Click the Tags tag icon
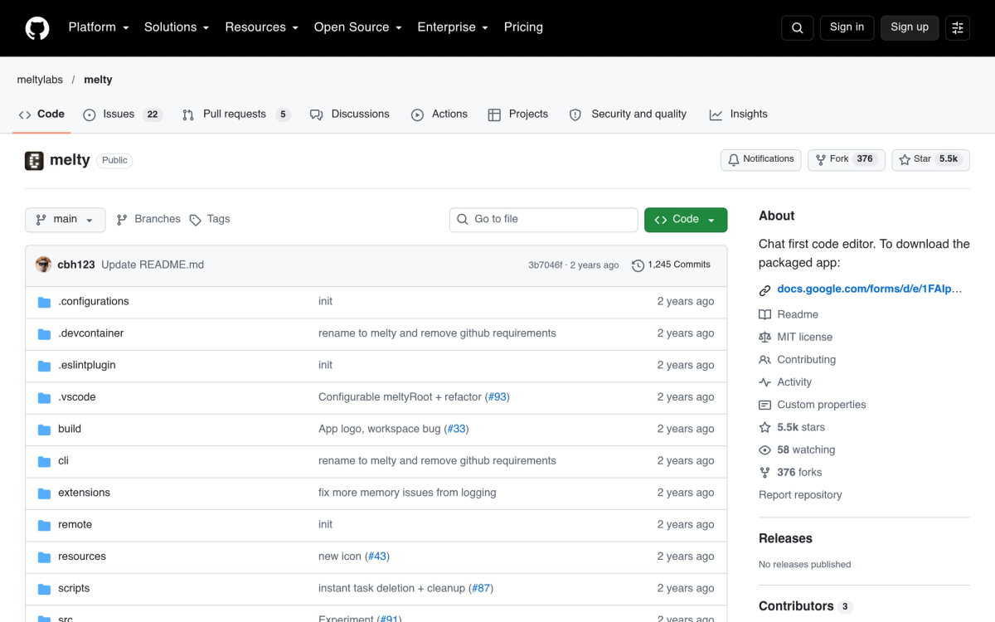Image resolution: width=995 pixels, height=622 pixels. click(195, 220)
